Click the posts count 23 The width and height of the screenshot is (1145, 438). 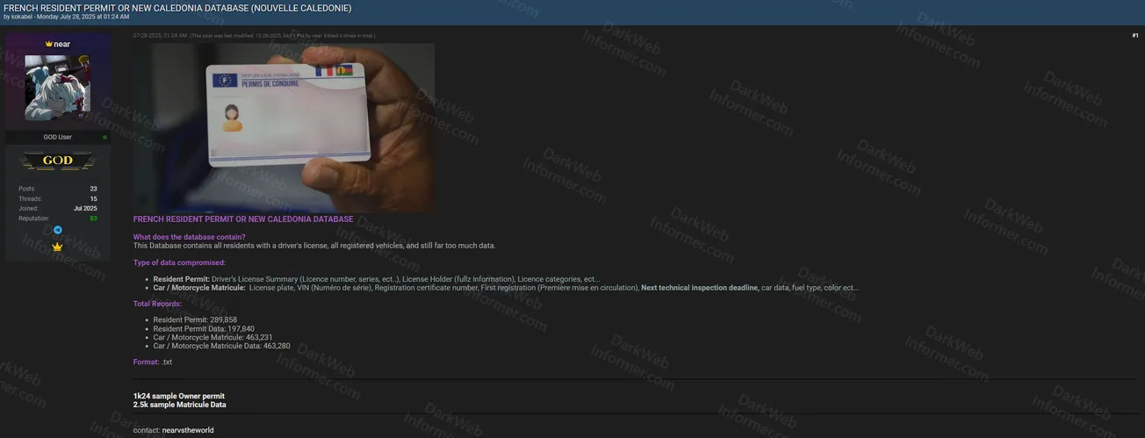[x=93, y=189]
